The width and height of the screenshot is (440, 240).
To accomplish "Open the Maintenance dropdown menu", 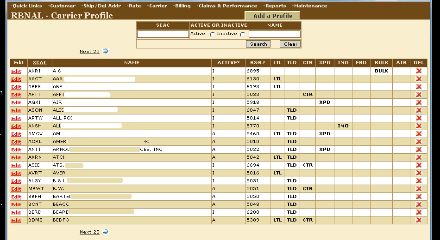I will pos(309,6).
